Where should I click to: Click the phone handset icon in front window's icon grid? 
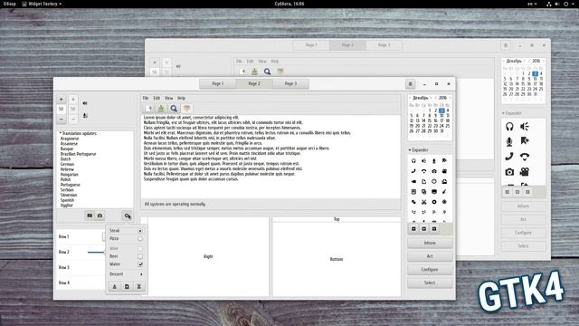413,171
